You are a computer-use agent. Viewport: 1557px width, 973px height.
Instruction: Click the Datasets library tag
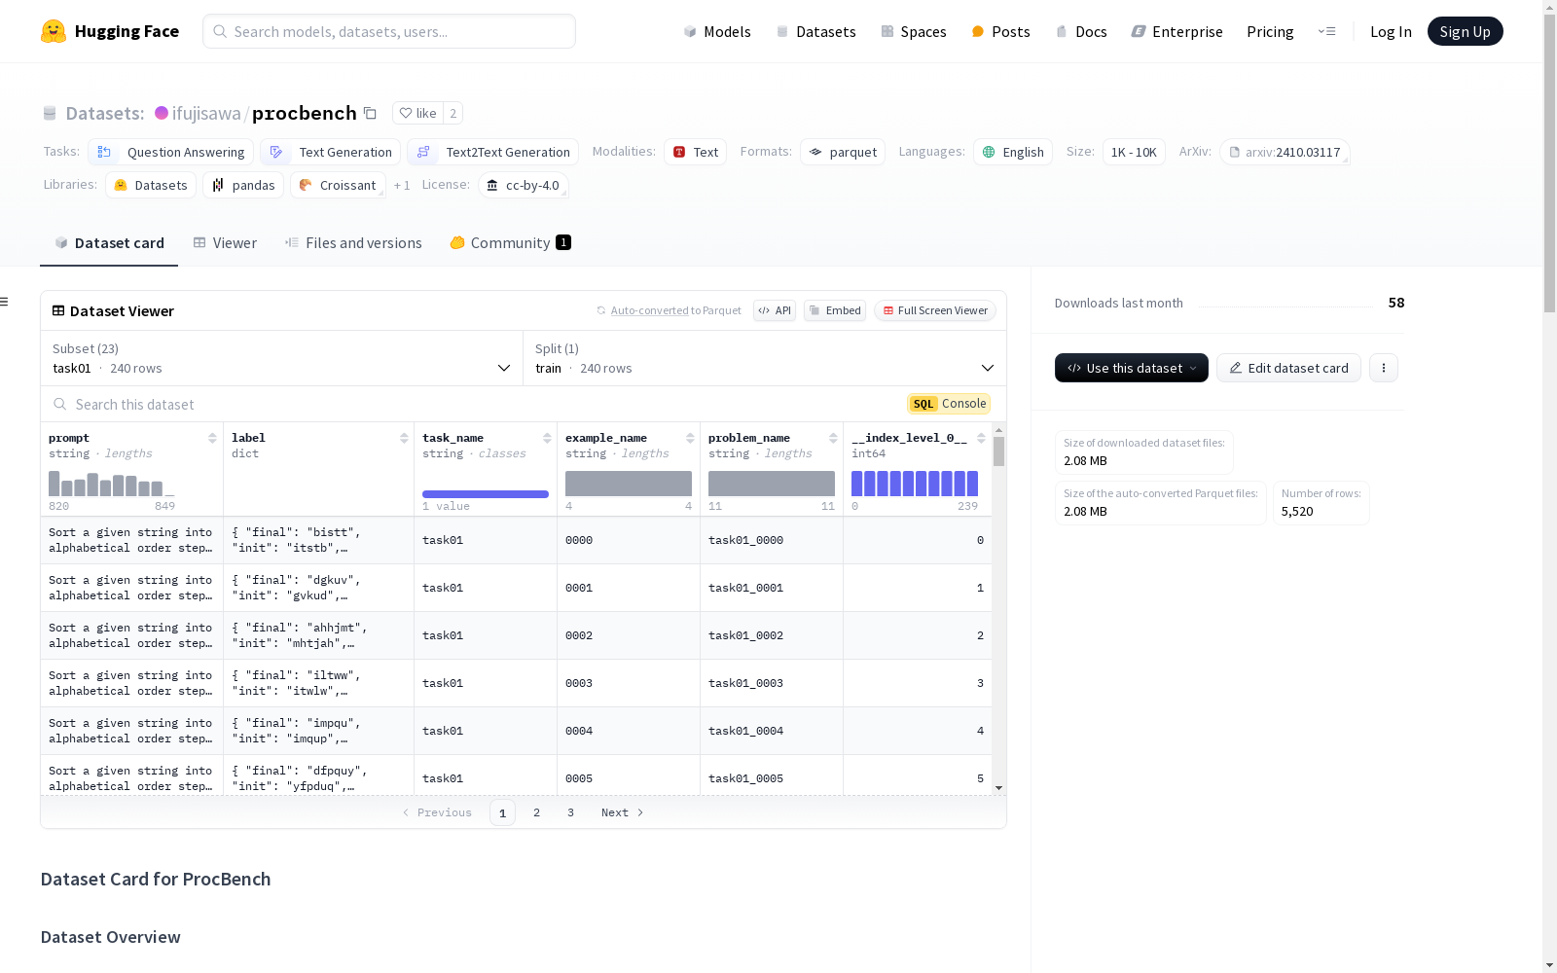click(151, 185)
